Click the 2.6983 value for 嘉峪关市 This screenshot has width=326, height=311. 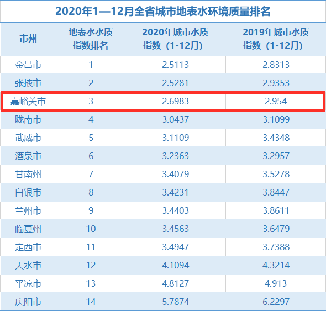[x=175, y=102]
